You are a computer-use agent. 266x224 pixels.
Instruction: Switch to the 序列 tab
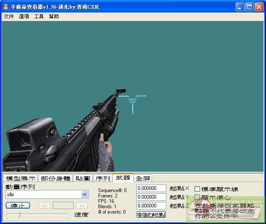coord(103,178)
